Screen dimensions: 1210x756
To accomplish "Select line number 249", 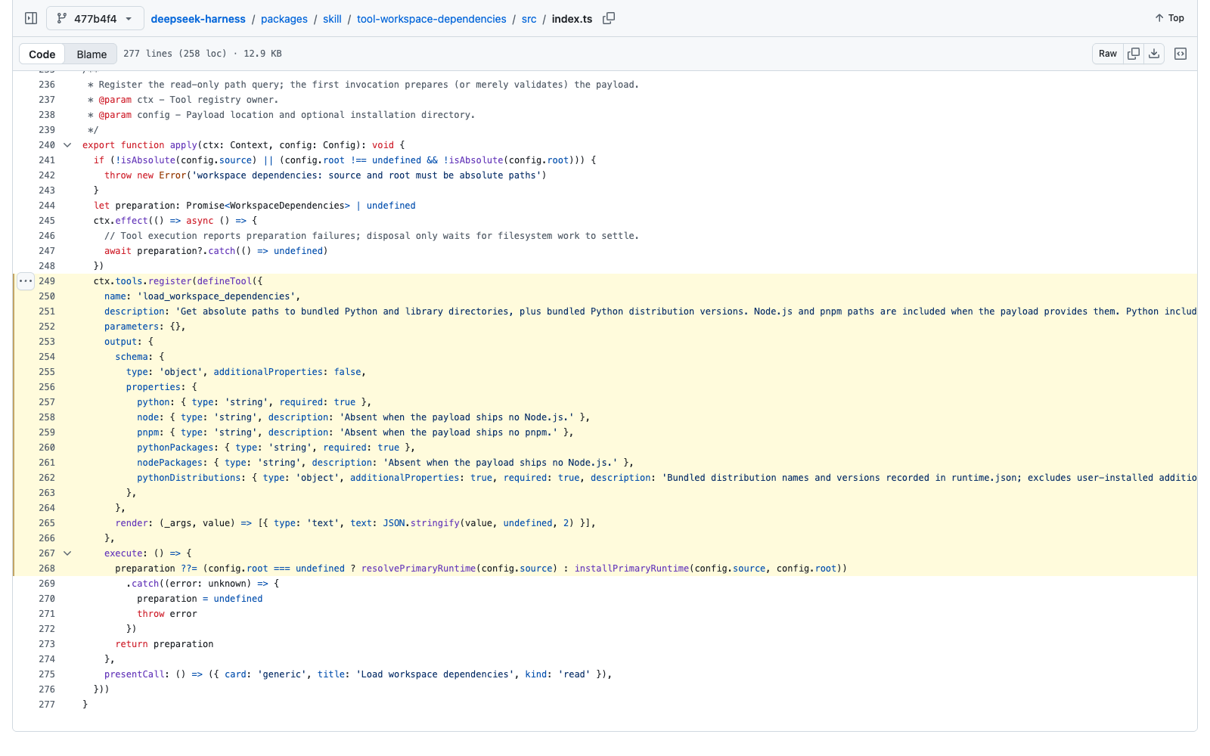I will coord(47,281).
